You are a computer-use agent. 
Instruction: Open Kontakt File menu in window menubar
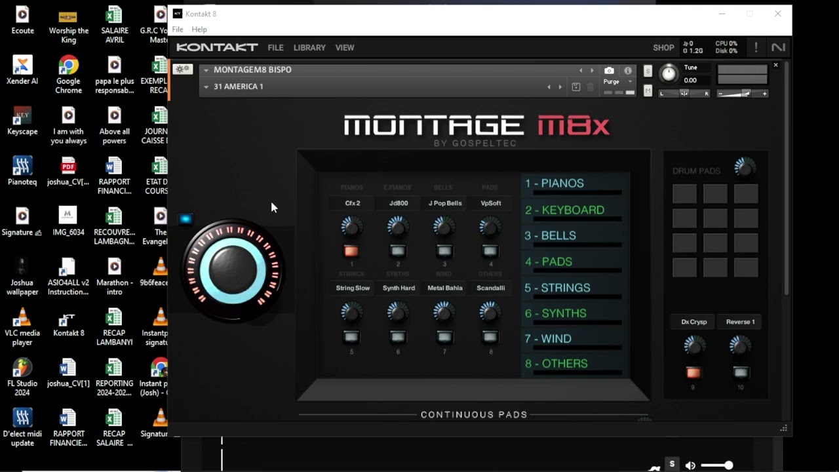178,29
